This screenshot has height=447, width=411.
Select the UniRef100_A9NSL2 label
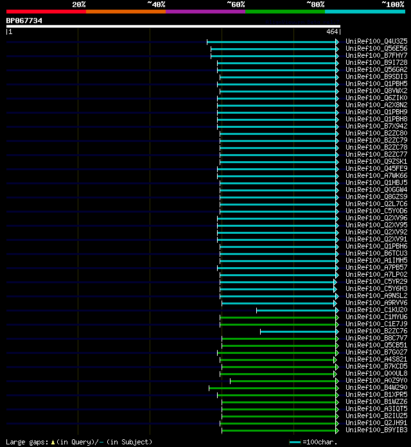click(376, 295)
